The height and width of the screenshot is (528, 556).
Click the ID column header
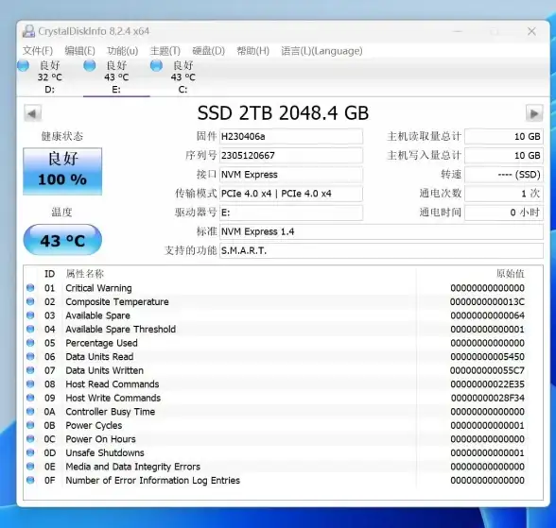[49, 274]
